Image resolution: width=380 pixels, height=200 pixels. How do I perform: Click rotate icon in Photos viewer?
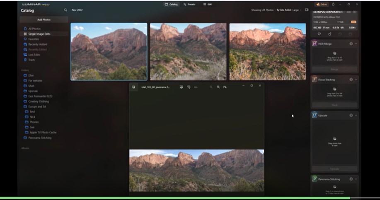[x=189, y=87]
